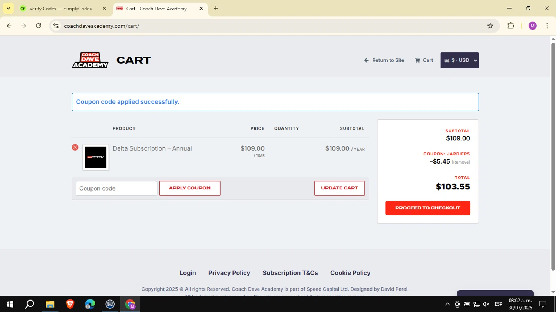
Task: Open the taskbar clock and date
Action: (x=520, y=304)
